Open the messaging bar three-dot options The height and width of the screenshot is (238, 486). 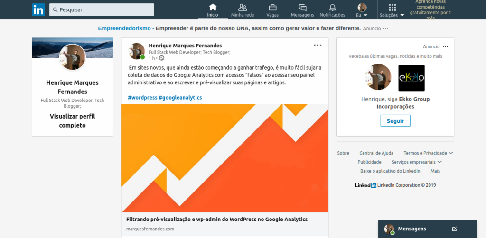(467, 229)
